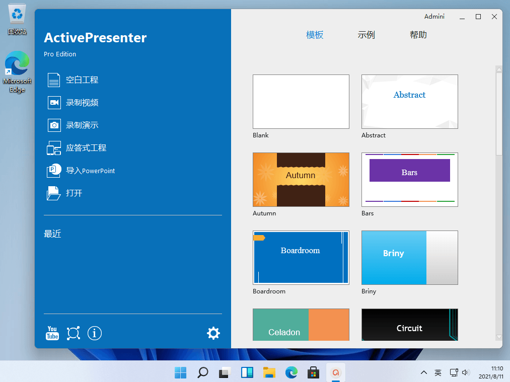Click the 英 input language indicator
Screen dimensions: 510x382
(x=438, y=372)
